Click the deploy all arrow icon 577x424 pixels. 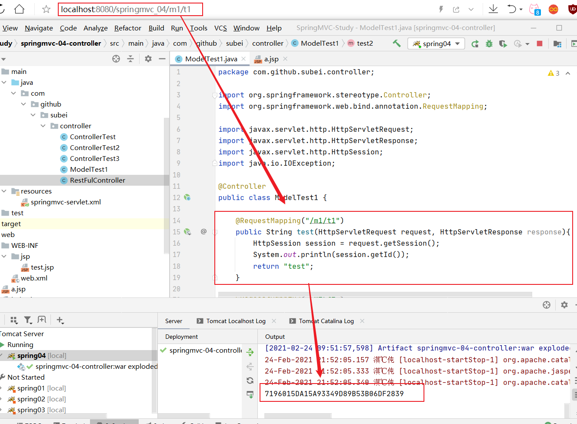coord(250,352)
